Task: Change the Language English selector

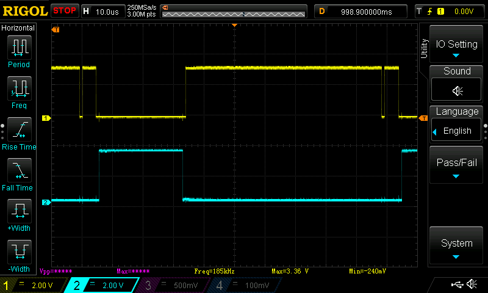Action: tap(456, 131)
